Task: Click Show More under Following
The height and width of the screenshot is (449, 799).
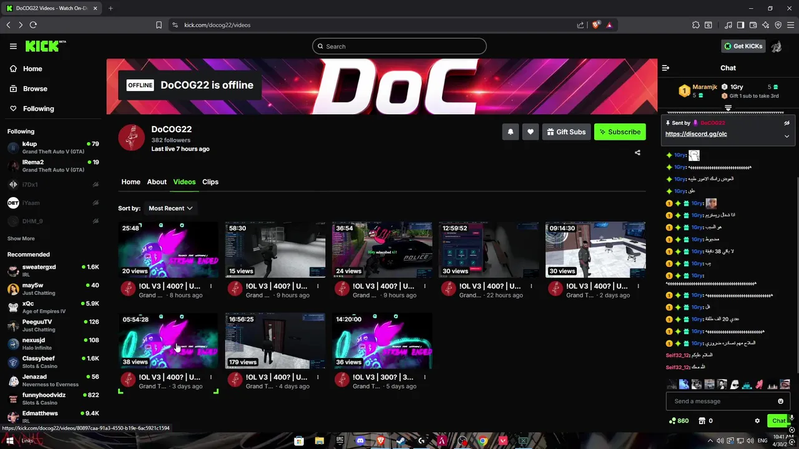Action: [x=21, y=239]
